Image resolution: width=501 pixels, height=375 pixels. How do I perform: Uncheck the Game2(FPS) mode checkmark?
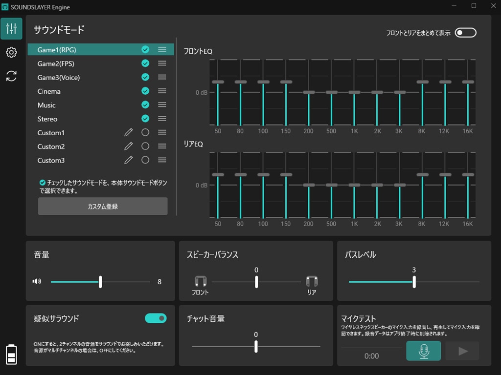click(145, 63)
